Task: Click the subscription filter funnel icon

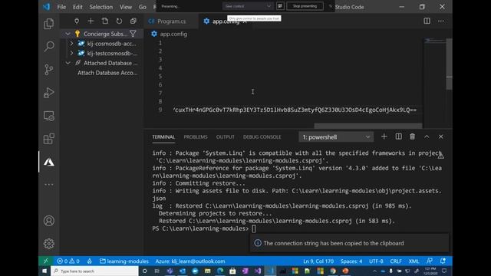Action: [x=133, y=34]
